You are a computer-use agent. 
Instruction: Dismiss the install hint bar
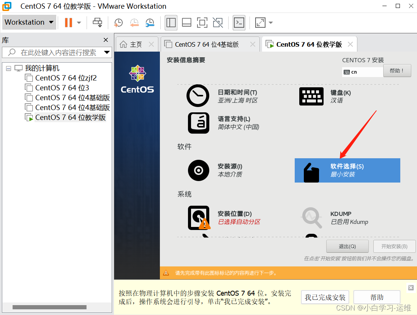pos(411,288)
